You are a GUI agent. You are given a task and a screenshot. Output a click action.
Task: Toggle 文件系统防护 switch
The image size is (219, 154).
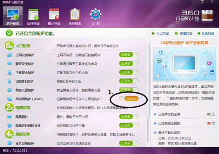pos(129,143)
